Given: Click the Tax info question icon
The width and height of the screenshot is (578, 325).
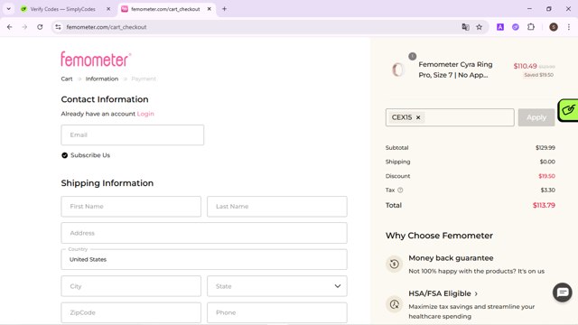Looking at the screenshot, I should coord(400,190).
